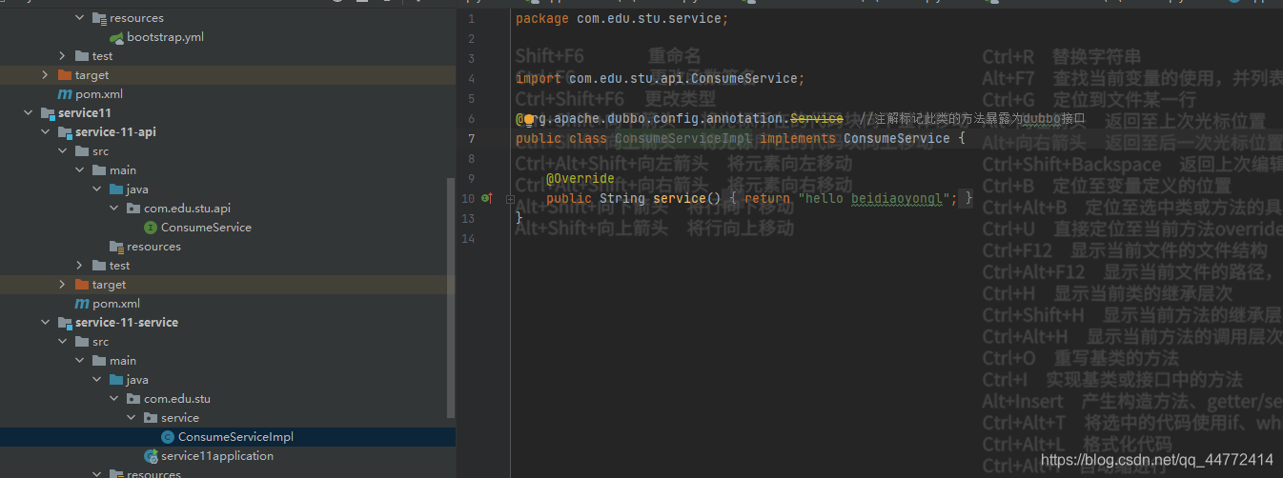Collapse the java folder in service-11-api
Image resolution: width=1283 pixels, height=478 pixels.
(97, 189)
